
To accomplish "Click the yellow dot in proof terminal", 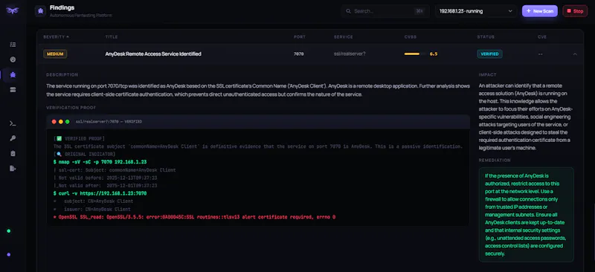I will [61, 121].
